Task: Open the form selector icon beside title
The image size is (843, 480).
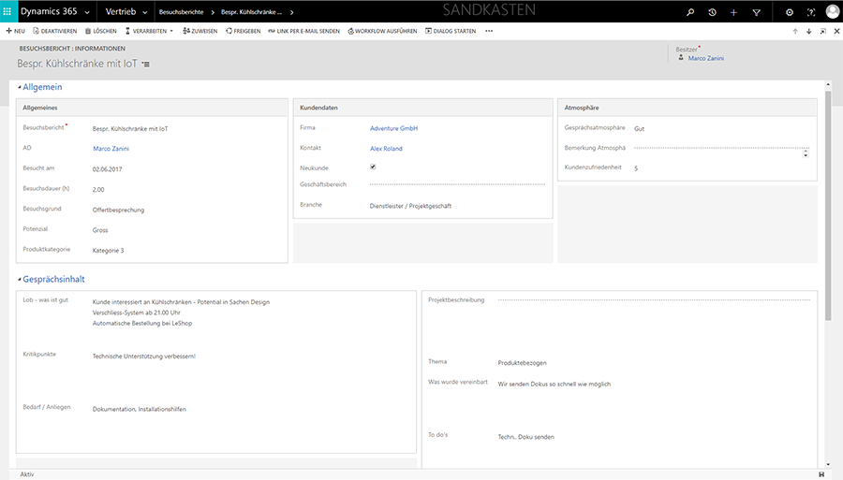Action: pos(146,64)
